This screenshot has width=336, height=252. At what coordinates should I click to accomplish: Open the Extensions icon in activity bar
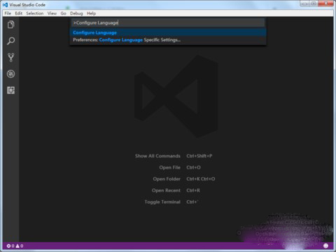(10, 90)
